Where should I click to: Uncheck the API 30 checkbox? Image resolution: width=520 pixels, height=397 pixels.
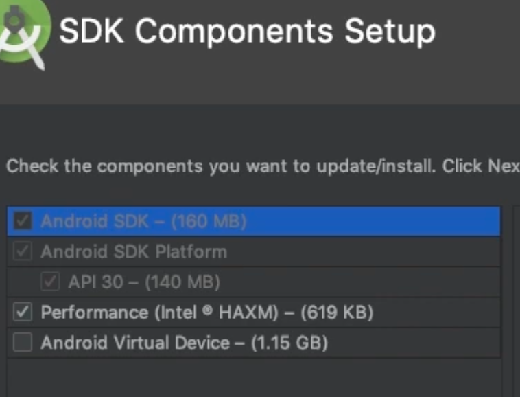[x=51, y=282]
